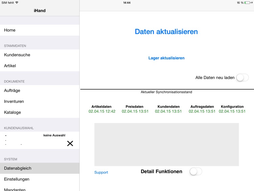Select timestamp under Preisdaten

(135, 111)
